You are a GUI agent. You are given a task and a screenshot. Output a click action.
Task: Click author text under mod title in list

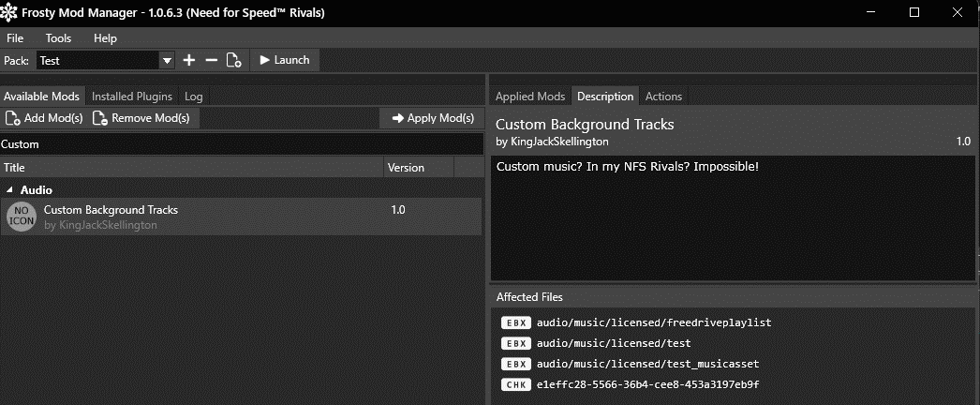(x=100, y=225)
